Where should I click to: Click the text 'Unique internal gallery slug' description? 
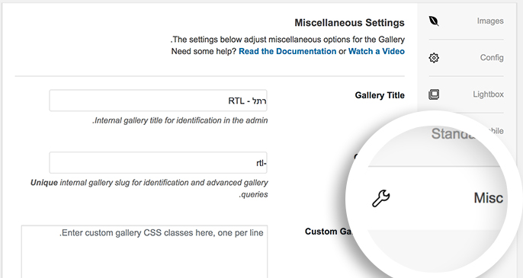pyautogui.click(x=149, y=188)
